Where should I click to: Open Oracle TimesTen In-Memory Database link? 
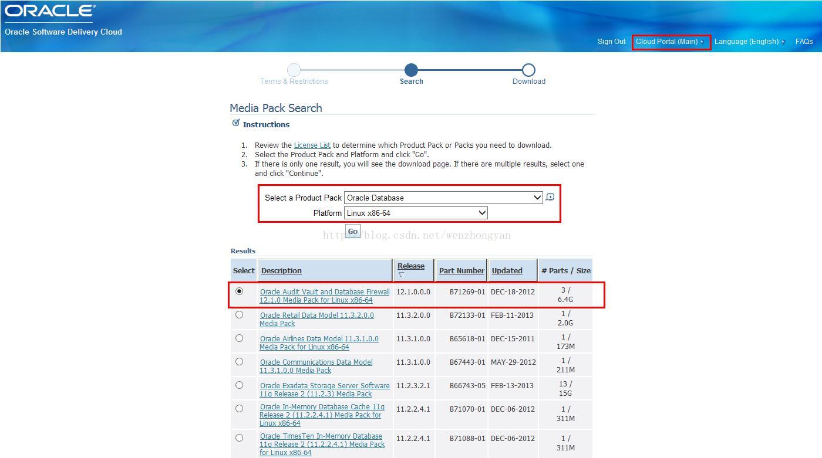tap(322, 444)
